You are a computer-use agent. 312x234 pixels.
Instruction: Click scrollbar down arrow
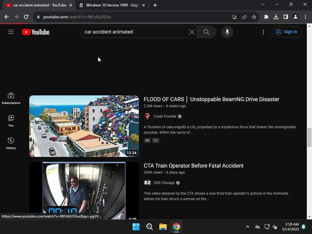click(x=309, y=217)
